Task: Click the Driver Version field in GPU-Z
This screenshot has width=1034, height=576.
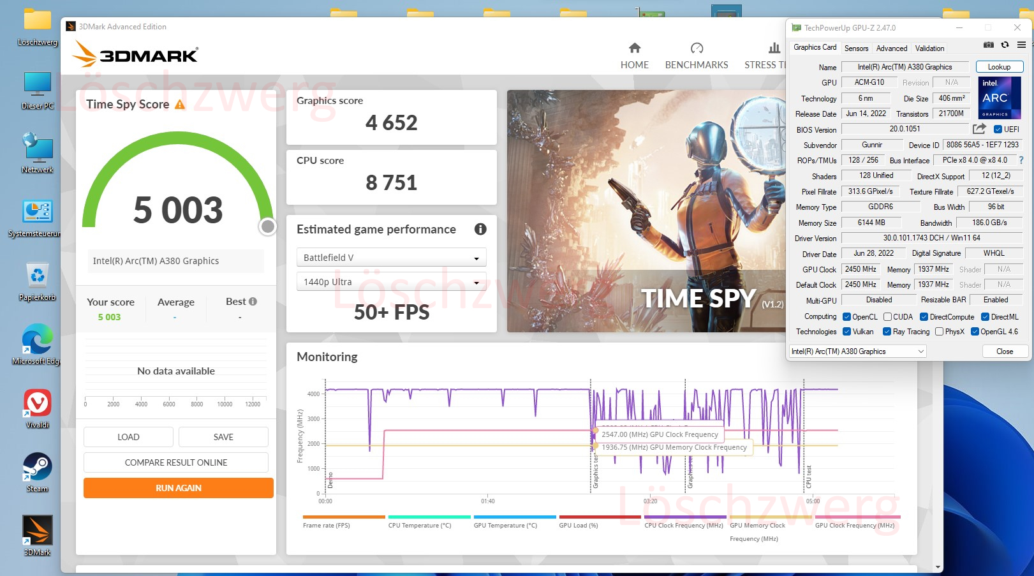Action: 932,238
